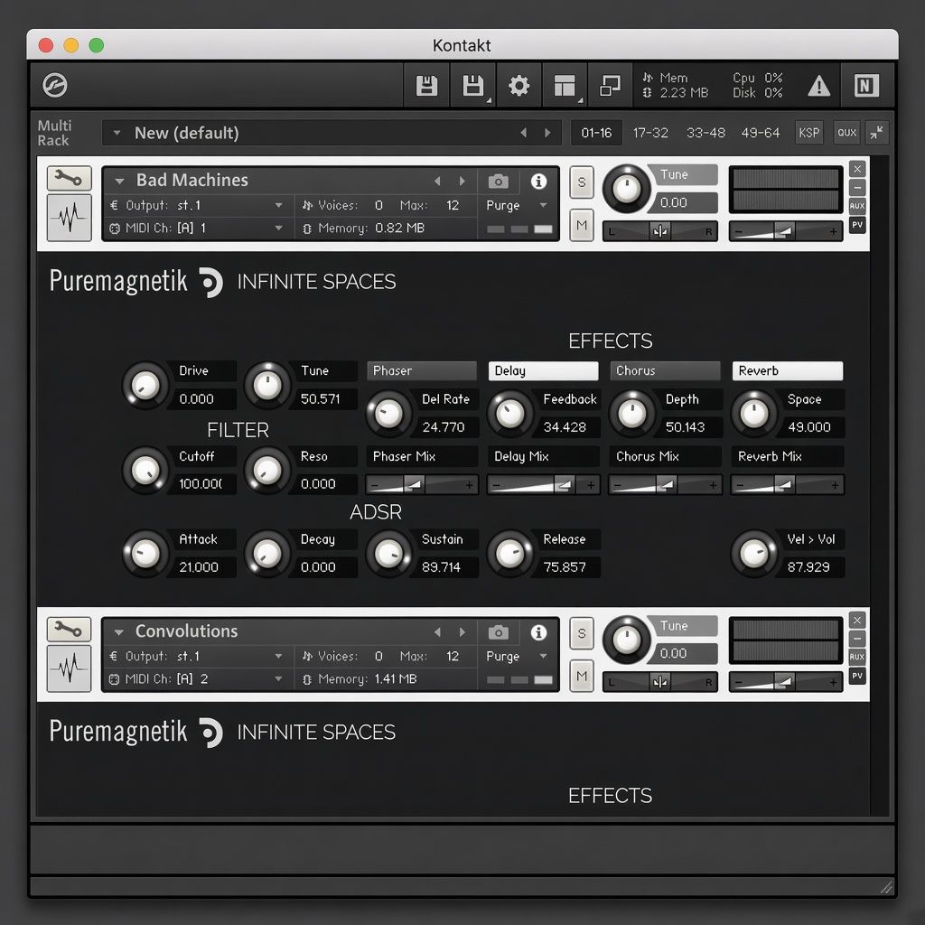The height and width of the screenshot is (925, 925).
Task: Solo the Convolutions instrument
Action: pyautogui.click(x=582, y=633)
